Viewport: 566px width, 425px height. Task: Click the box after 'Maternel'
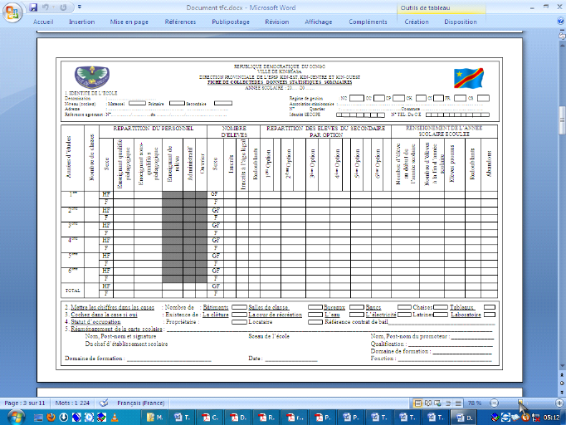point(137,103)
